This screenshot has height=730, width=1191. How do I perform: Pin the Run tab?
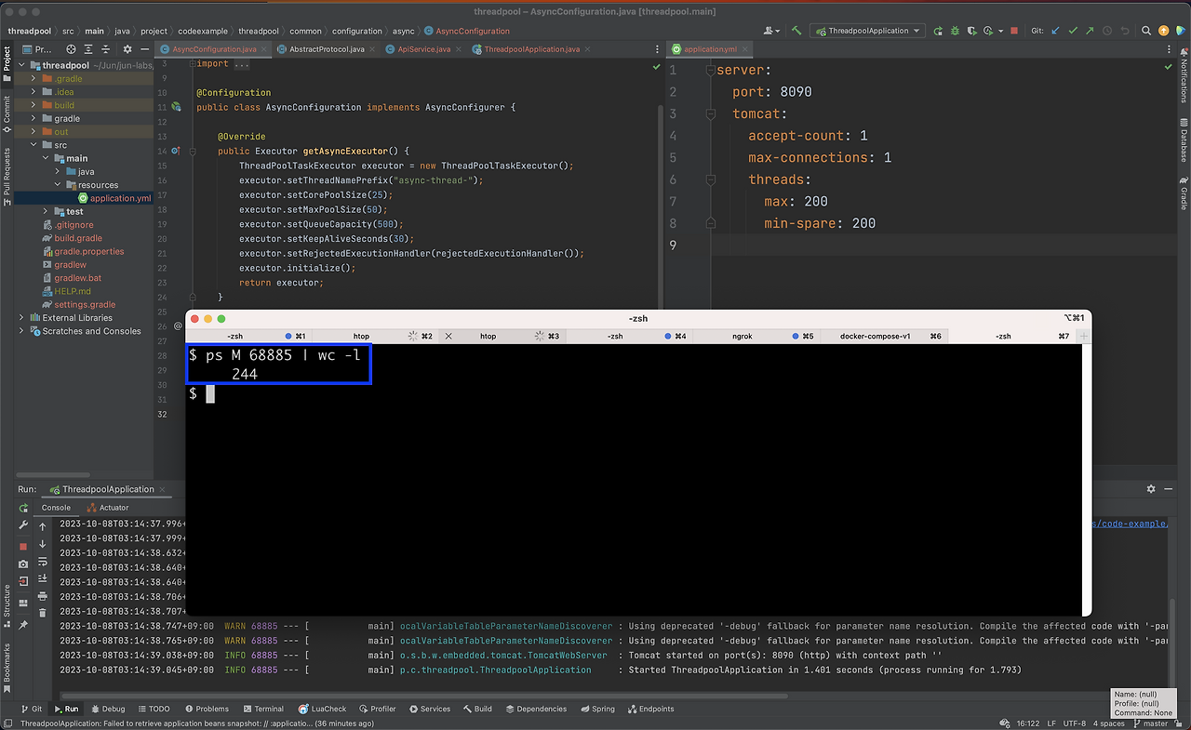tap(23, 625)
